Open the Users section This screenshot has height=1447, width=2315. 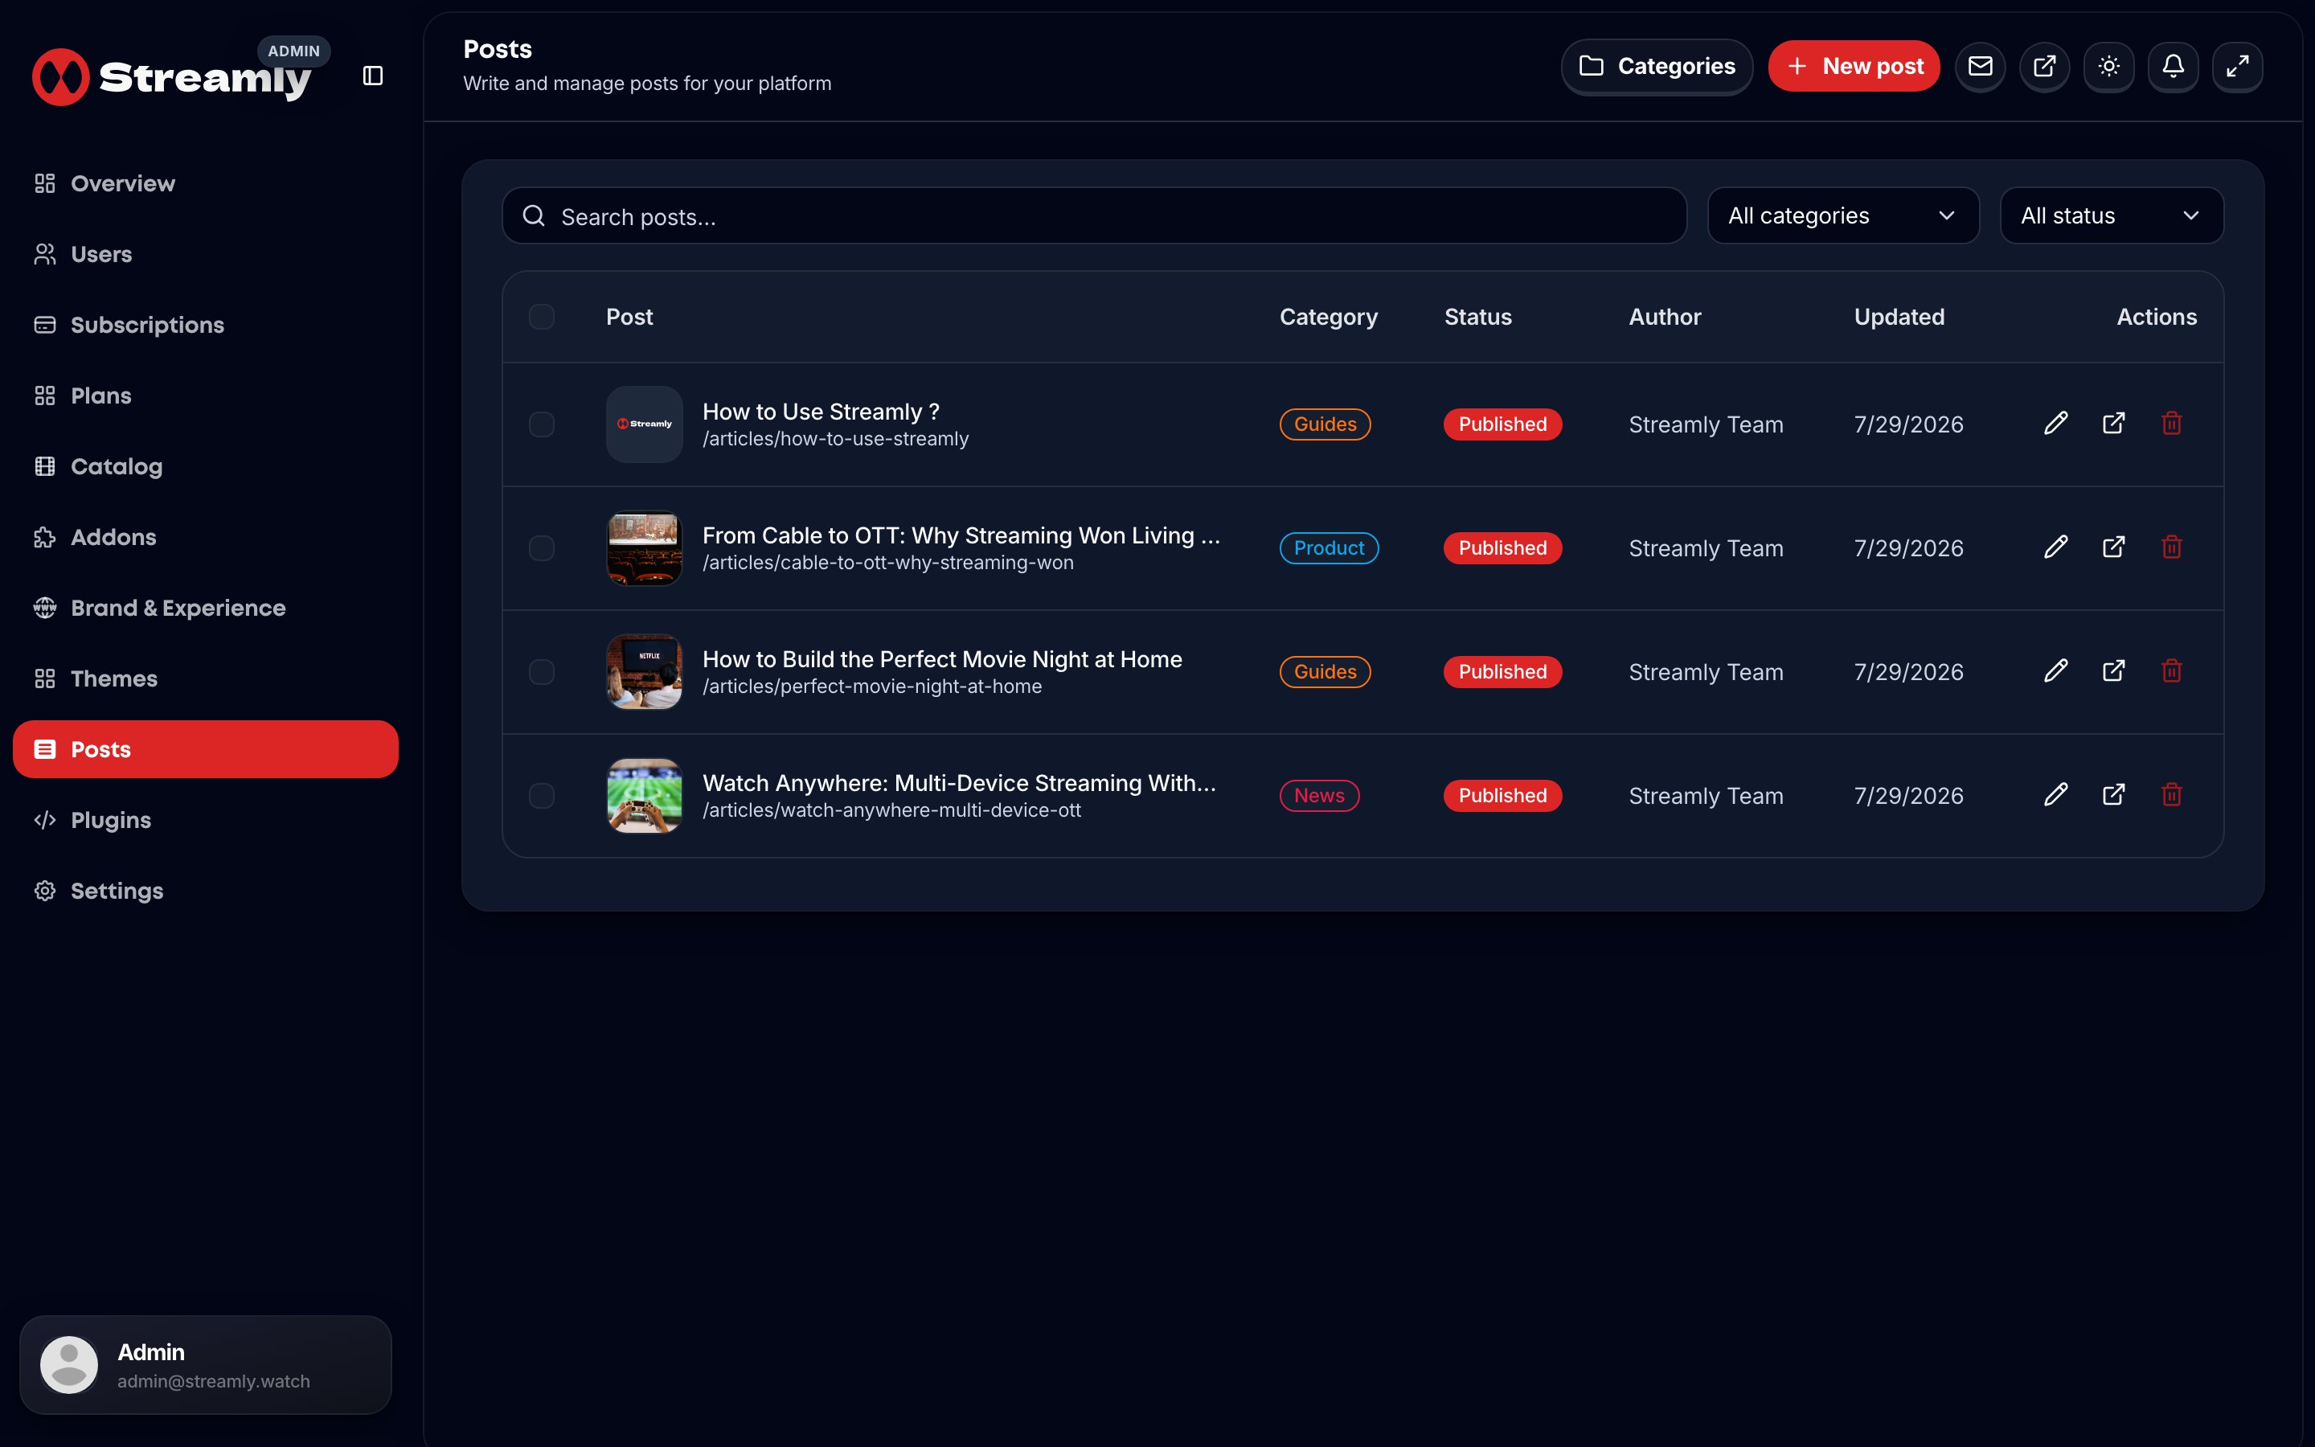coord(206,253)
